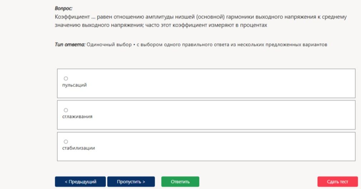Click the Тип ответа: label
Image resolution: width=361 pixels, height=189 pixels.
[70, 44]
